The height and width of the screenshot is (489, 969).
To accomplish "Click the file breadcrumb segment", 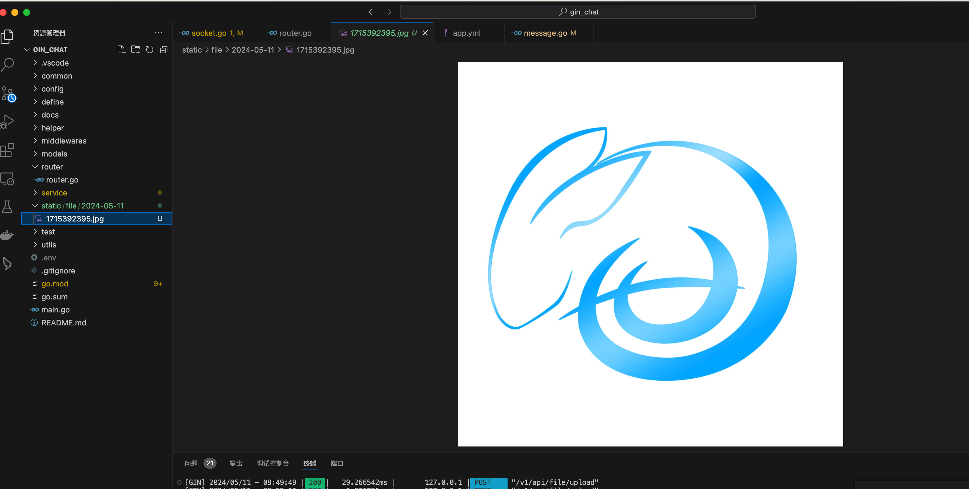I will [x=217, y=50].
